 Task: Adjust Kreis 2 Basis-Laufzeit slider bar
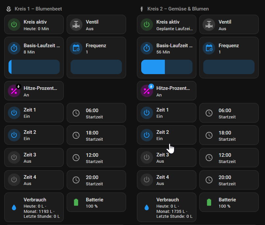coord(167,67)
